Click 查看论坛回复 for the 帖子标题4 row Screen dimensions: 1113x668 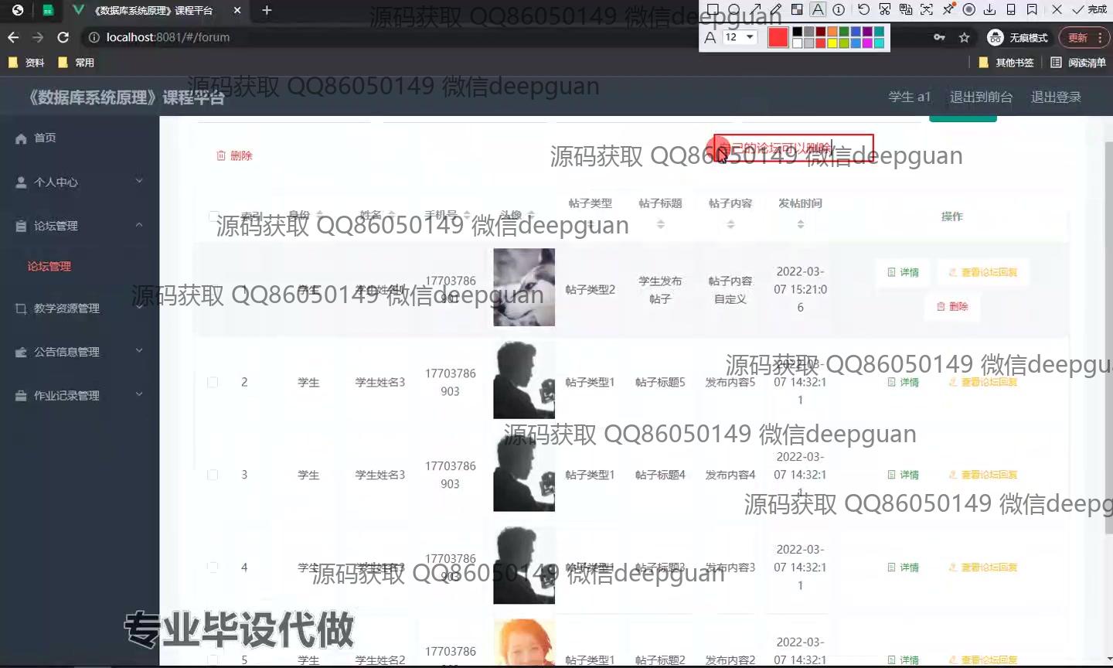click(983, 475)
